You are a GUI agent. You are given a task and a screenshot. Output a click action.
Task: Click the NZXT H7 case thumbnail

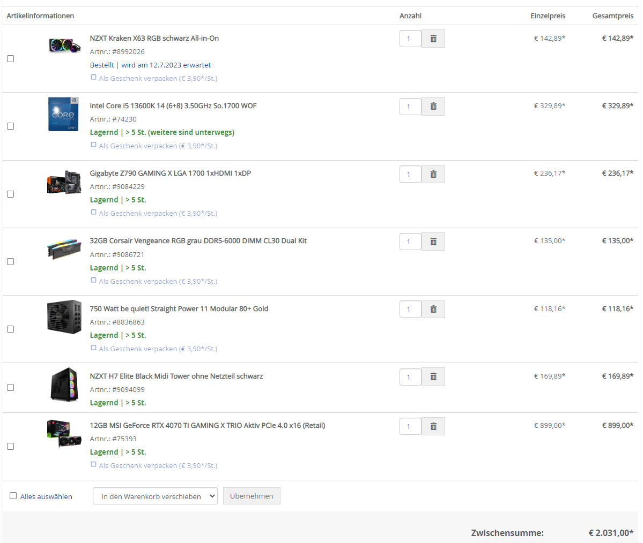point(64,384)
